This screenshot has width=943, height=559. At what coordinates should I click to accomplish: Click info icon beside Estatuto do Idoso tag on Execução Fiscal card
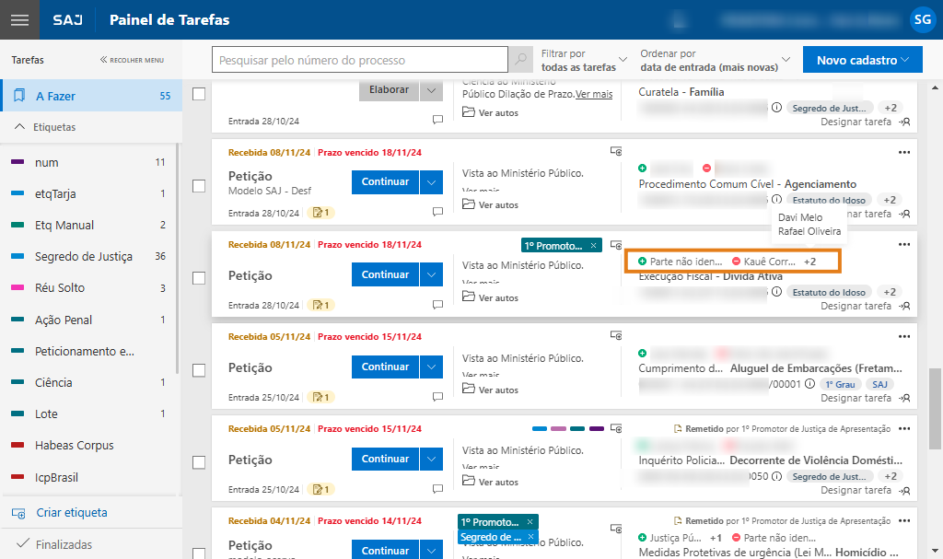tap(776, 292)
